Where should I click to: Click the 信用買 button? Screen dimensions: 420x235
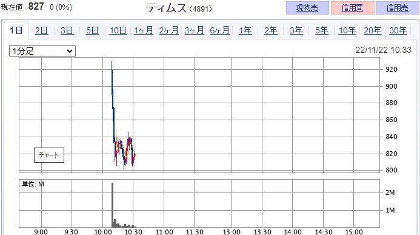(x=352, y=8)
